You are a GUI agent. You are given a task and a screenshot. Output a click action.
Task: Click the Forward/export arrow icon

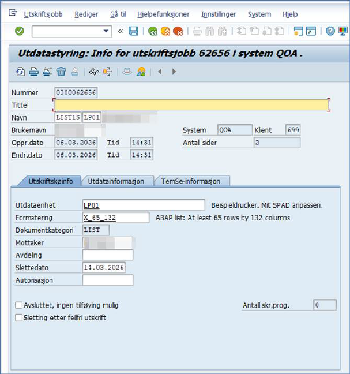pos(107,72)
